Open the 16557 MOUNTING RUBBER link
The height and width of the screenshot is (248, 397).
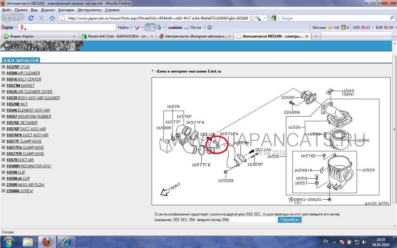point(29,116)
